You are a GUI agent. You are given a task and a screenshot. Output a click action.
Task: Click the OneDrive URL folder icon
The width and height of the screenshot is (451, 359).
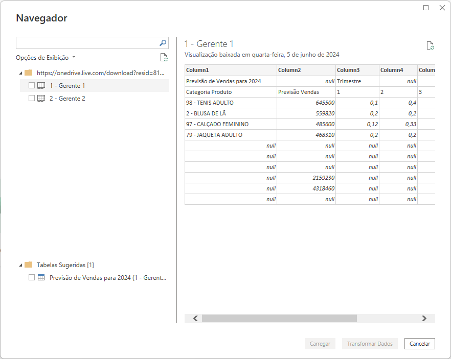point(29,73)
